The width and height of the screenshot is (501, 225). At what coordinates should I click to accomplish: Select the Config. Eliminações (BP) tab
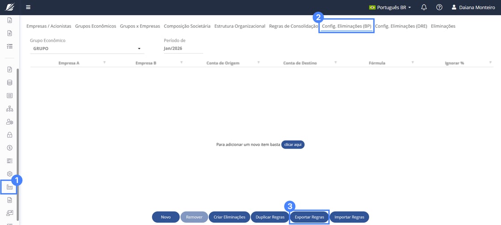(x=346, y=26)
